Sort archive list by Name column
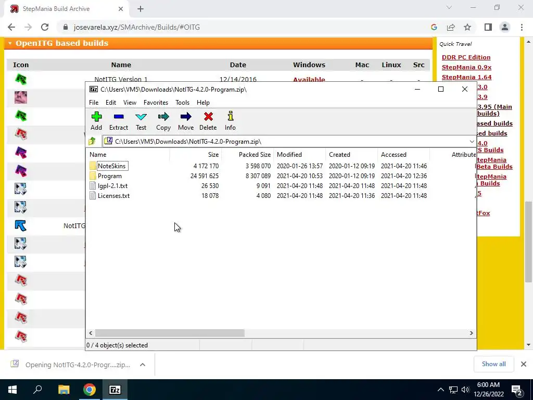 tap(129, 154)
